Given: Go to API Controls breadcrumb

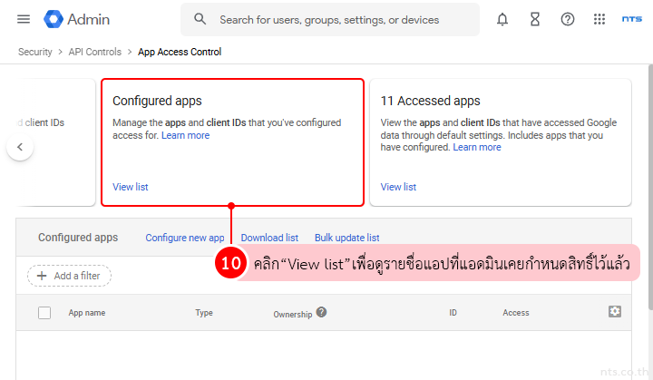Looking at the screenshot, I should [95, 52].
